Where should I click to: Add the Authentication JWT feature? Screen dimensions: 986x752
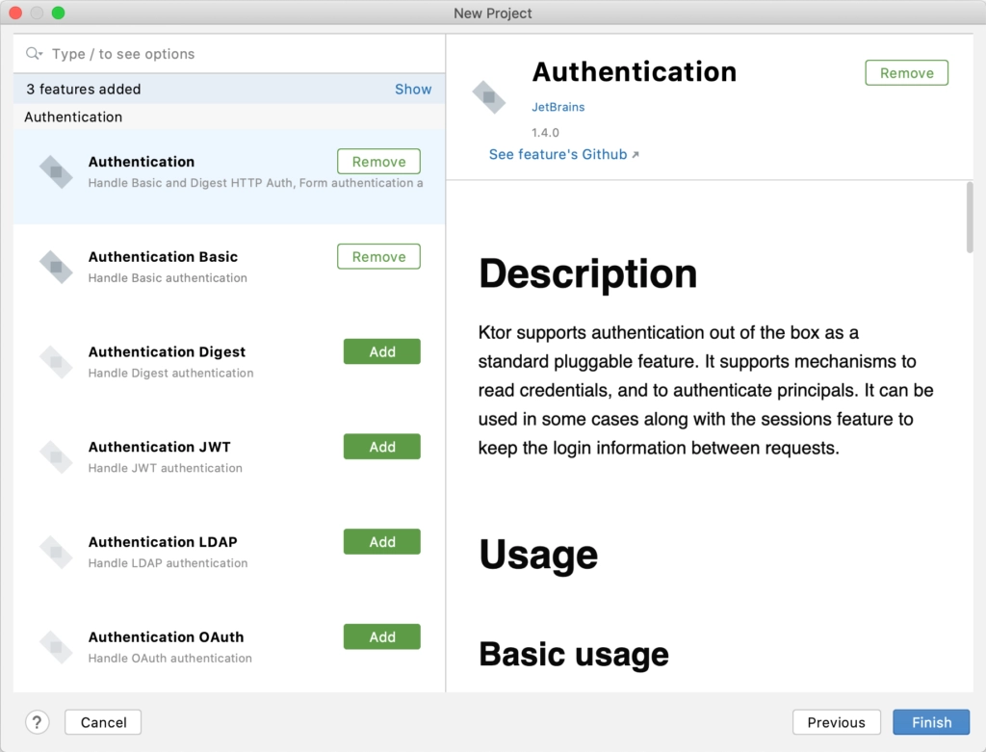(381, 447)
